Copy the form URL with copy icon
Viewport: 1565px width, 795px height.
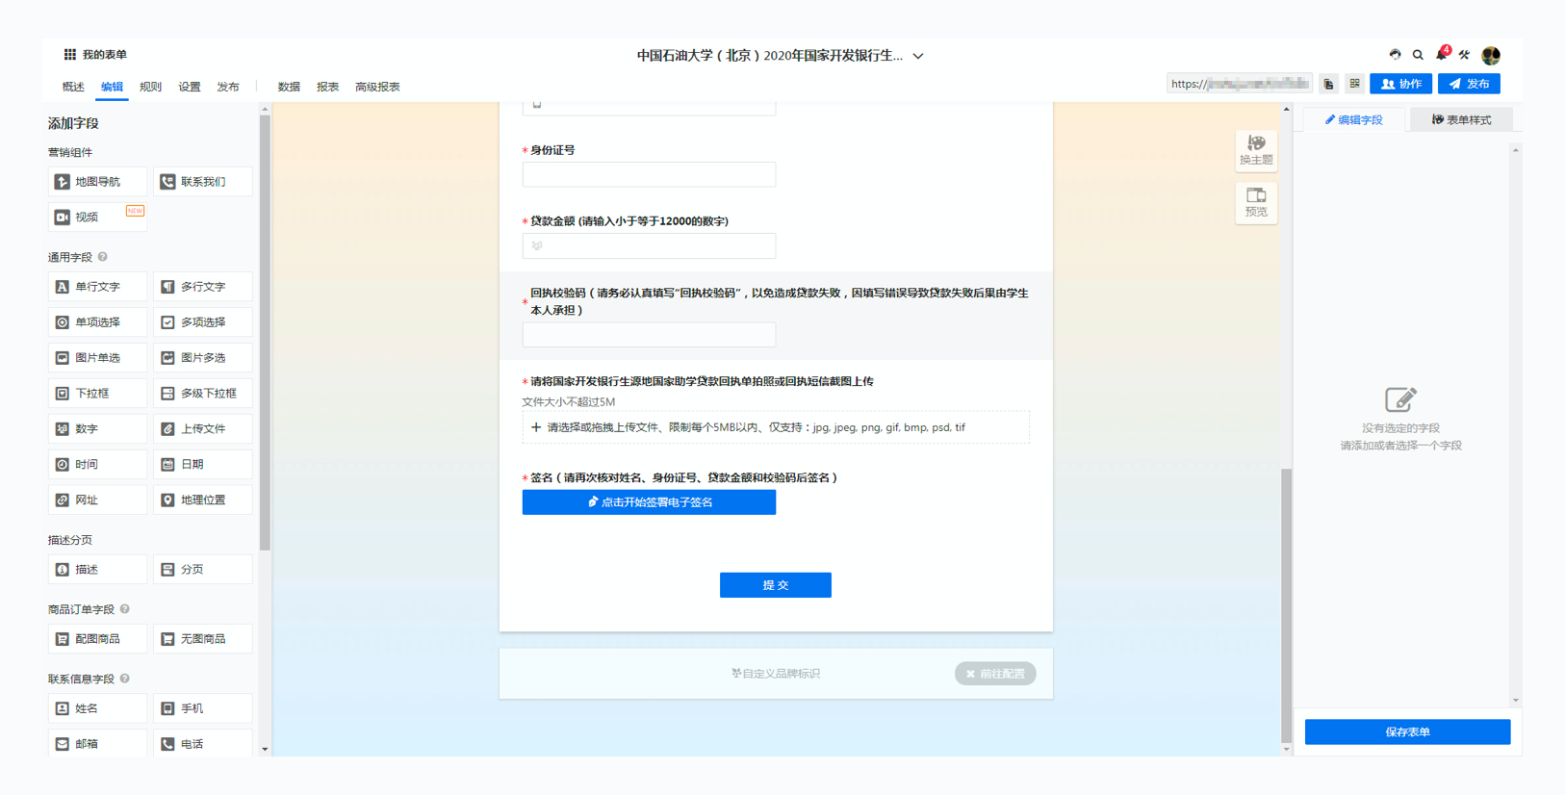click(x=1328, y=84)
